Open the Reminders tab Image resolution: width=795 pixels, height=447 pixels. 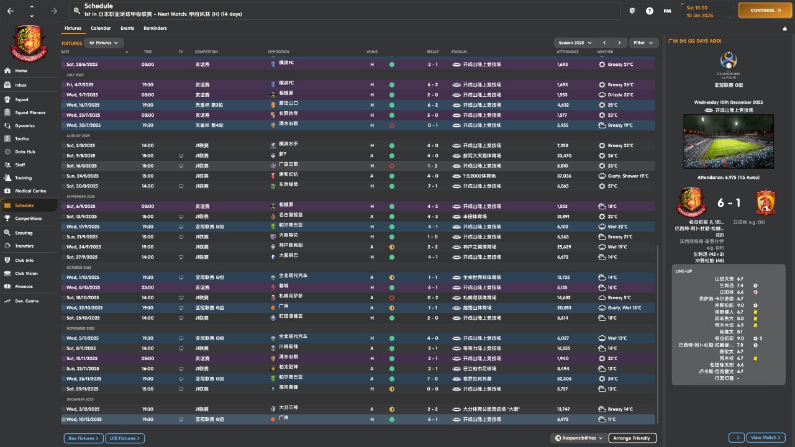pos(155,29)
